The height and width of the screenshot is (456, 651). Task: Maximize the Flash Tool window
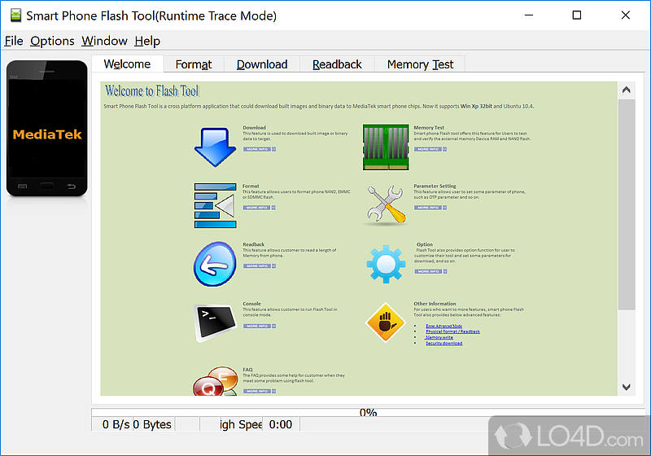point(577,15)
